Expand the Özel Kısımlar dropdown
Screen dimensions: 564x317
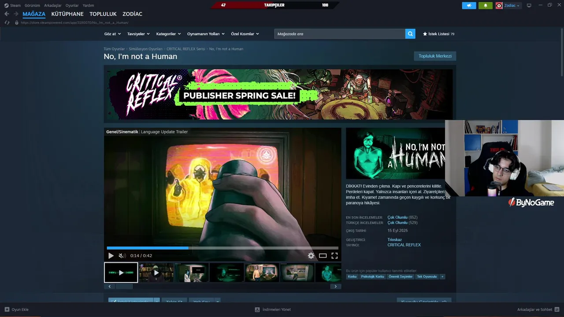click(x=245, y=34)
